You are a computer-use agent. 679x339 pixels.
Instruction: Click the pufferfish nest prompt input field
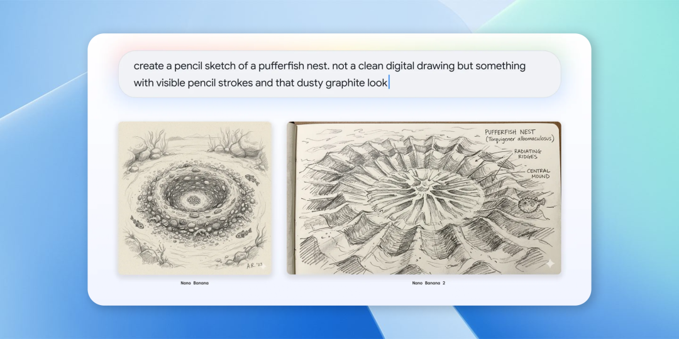pyautogui.click(x=339, y=74)
